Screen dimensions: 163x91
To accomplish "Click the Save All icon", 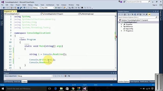I will pos(21,8).
